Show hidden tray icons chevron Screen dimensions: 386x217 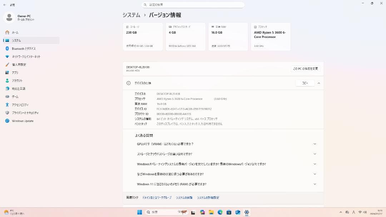click(341, 212)
